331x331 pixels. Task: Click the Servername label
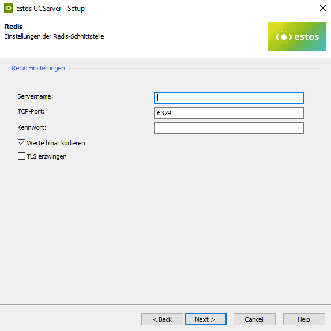(35, 96)
